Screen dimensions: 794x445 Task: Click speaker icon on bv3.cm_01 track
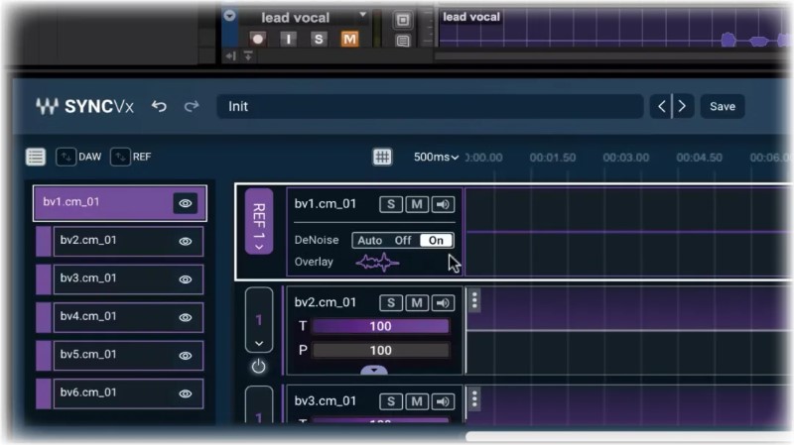pos(443,401)
